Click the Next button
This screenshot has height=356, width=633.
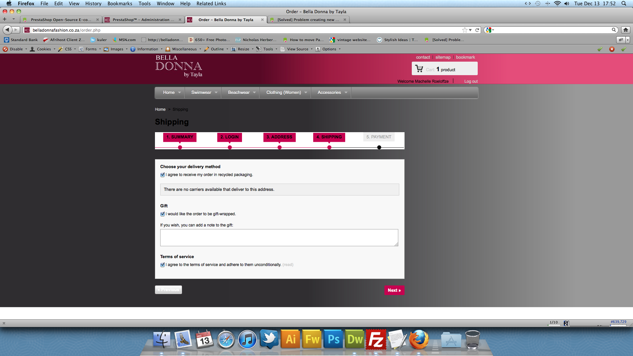pyautogui.click(x=394, y=290)
